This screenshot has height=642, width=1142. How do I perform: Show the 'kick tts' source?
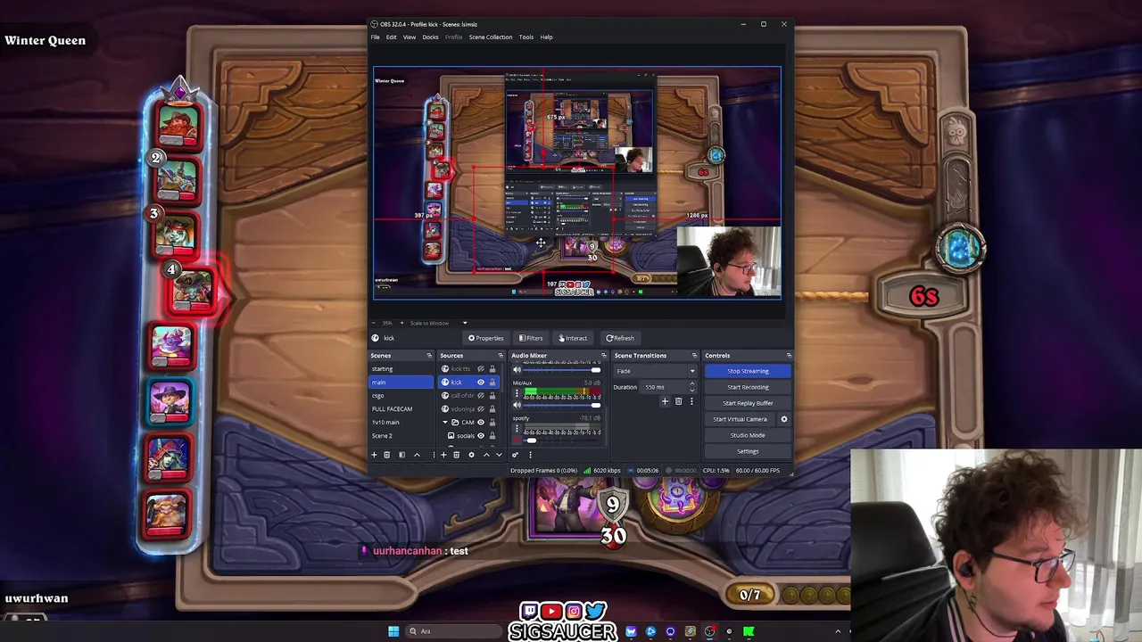pos(481,369)
